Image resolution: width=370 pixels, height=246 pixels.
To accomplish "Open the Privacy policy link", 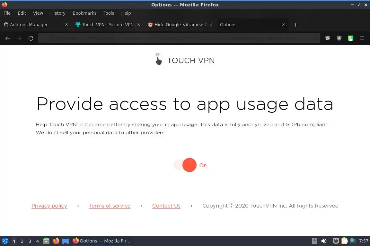I will click(x=49, y=206).
